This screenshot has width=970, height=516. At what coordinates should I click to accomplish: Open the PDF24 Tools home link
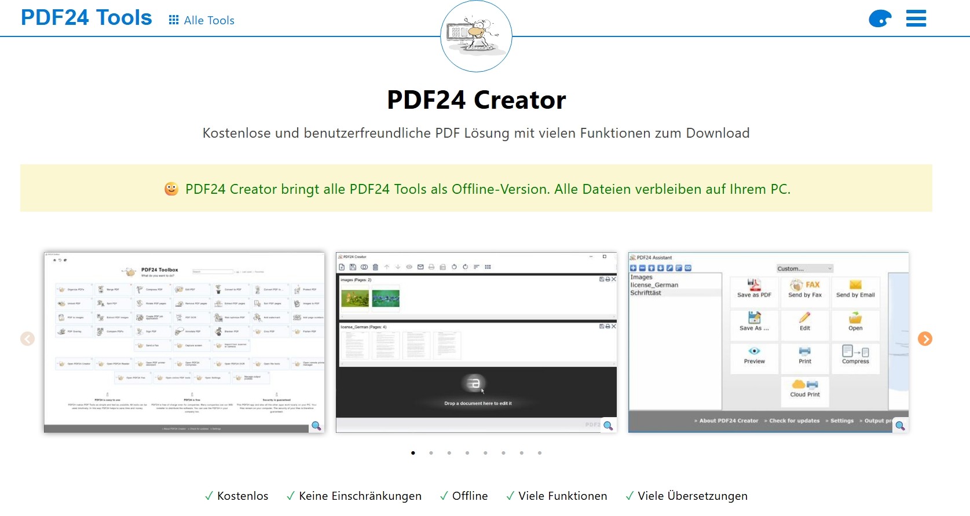(x=86, y=18)
